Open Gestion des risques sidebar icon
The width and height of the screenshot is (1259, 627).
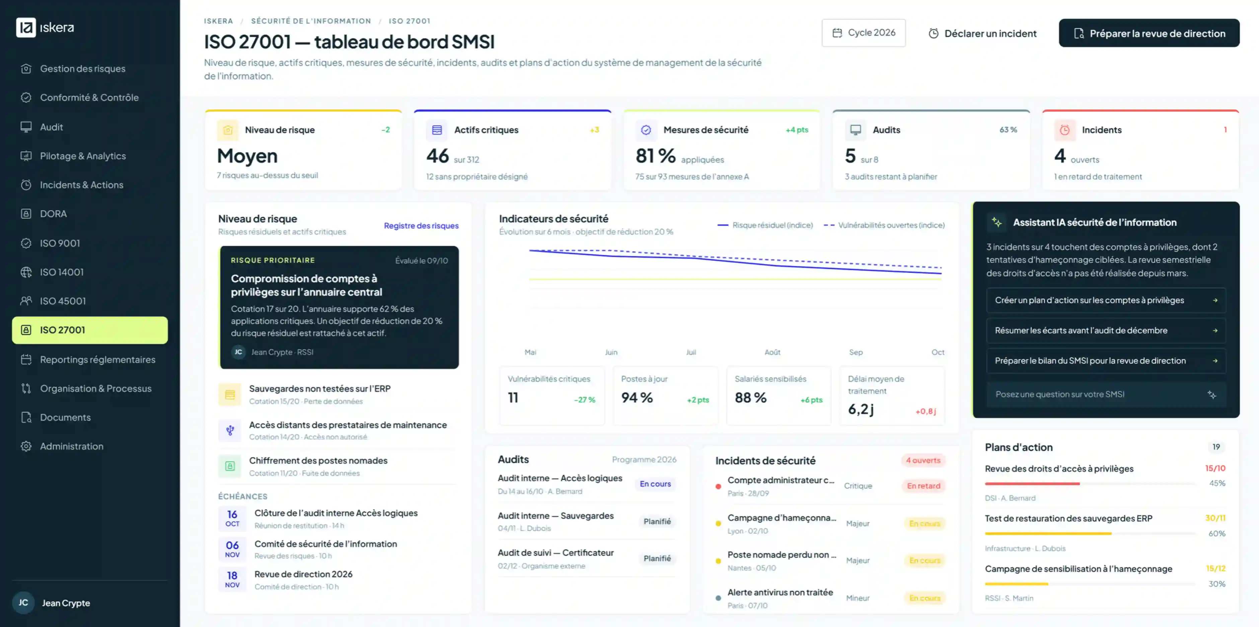point(26,69)
